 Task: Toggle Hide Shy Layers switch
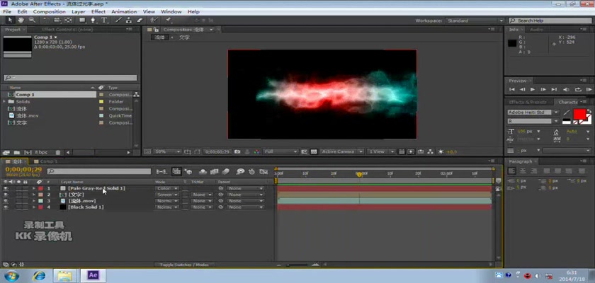(203, 172)
